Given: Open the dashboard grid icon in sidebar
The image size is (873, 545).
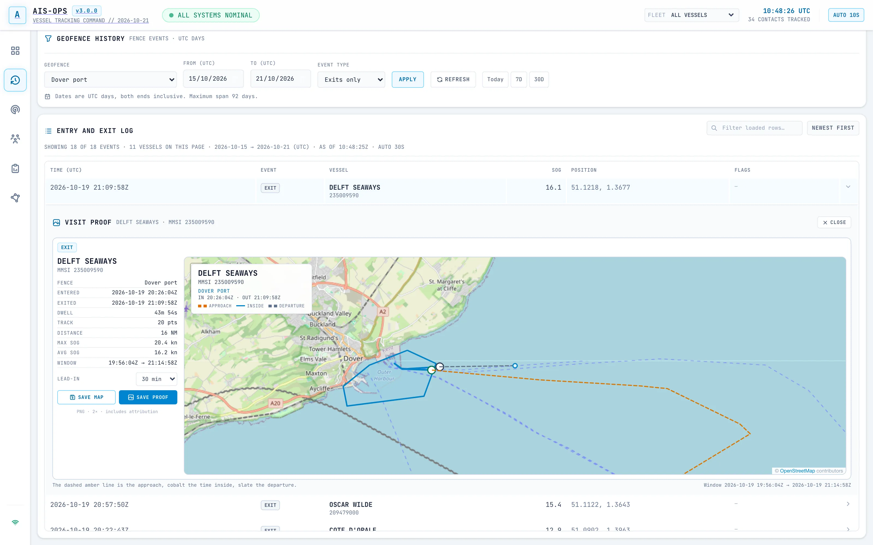Looking at the screenshot, I should [x=15, y=50].
